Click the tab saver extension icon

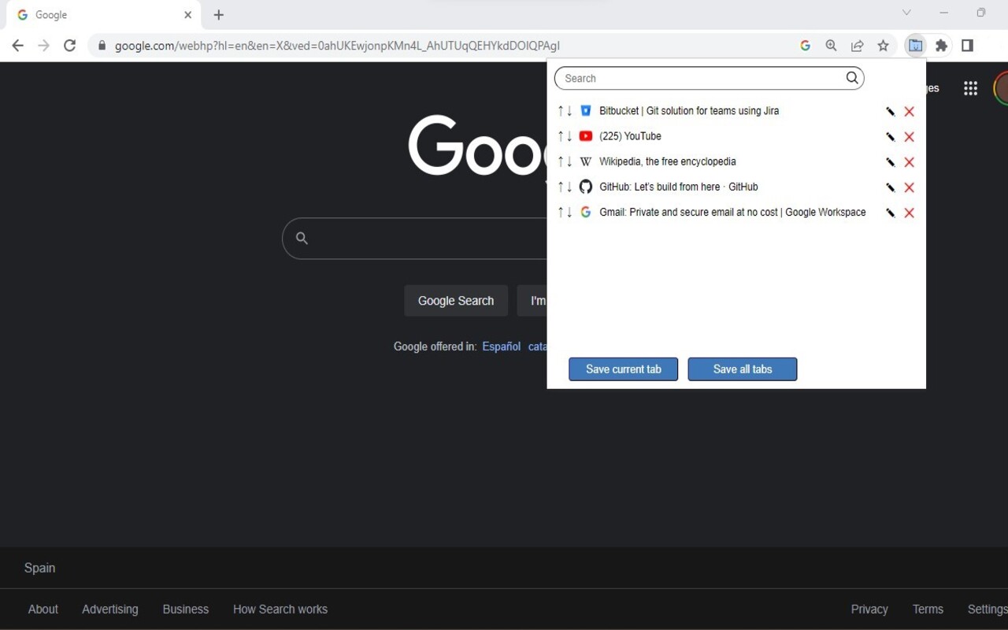[x=915, y=46]
